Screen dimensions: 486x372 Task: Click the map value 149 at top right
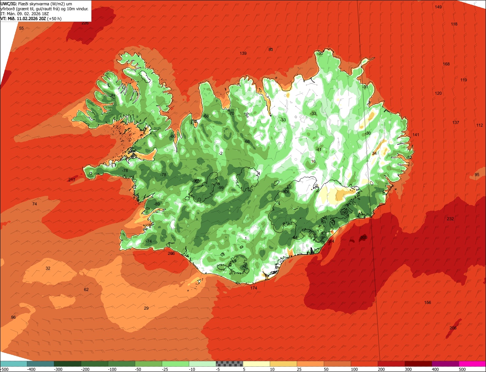pos(439,7)
